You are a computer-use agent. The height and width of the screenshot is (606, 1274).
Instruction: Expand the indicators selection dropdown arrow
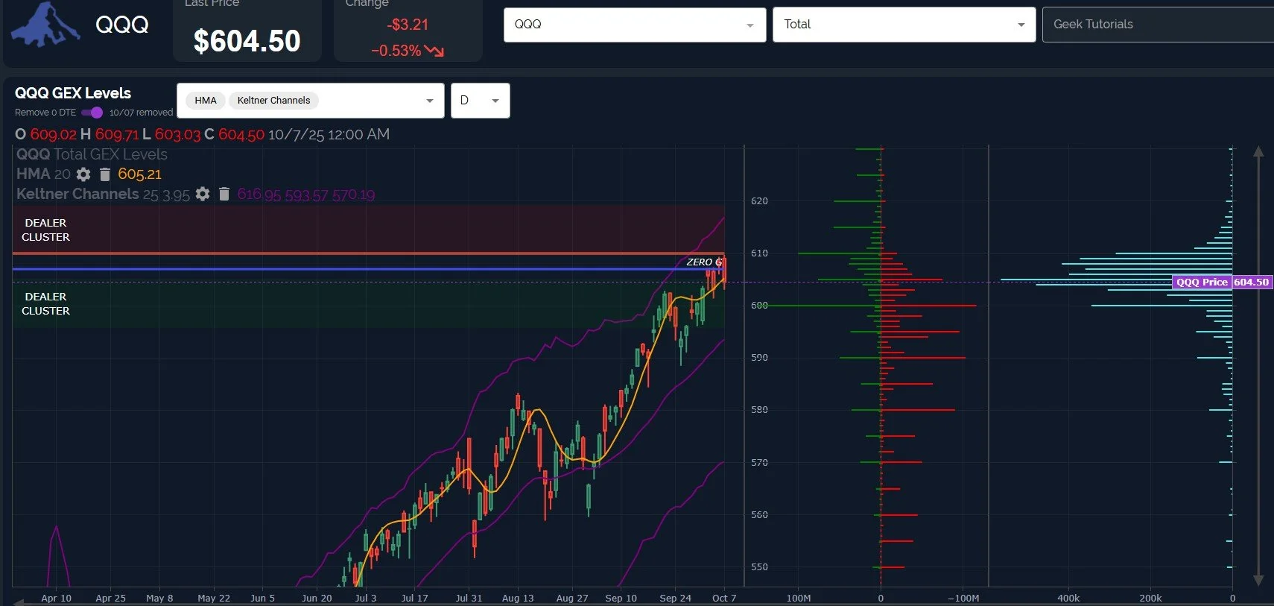(x=430, y=101)
